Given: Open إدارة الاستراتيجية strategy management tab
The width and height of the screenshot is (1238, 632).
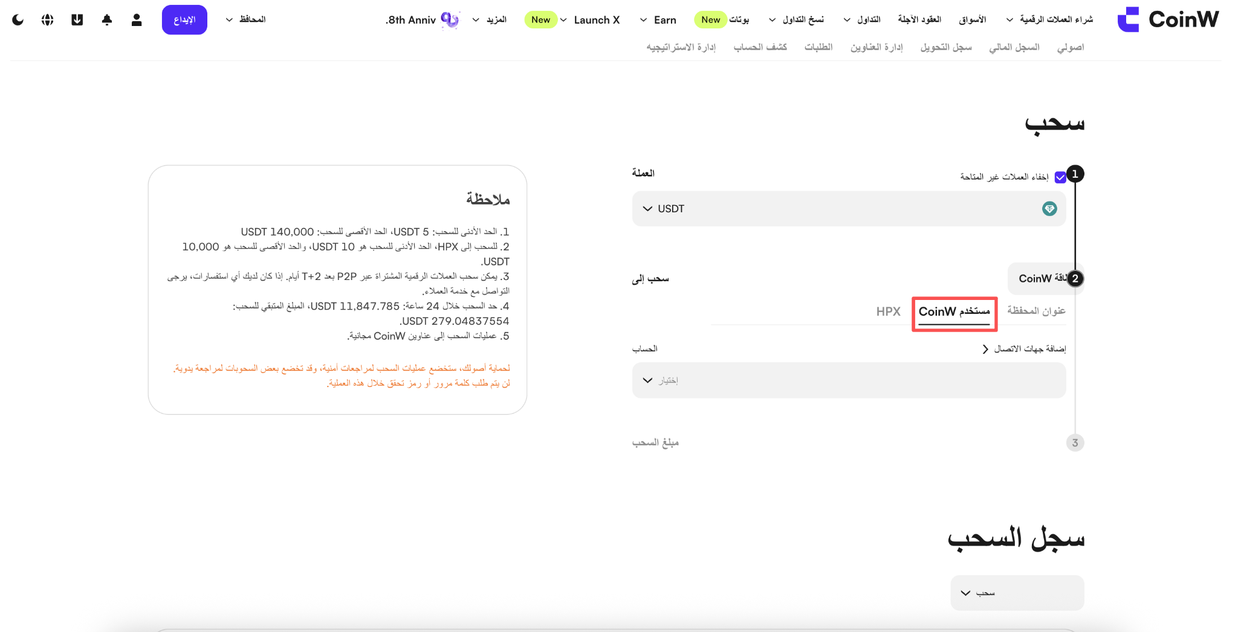Looking at the screenshot, I should tap(681, 47).
